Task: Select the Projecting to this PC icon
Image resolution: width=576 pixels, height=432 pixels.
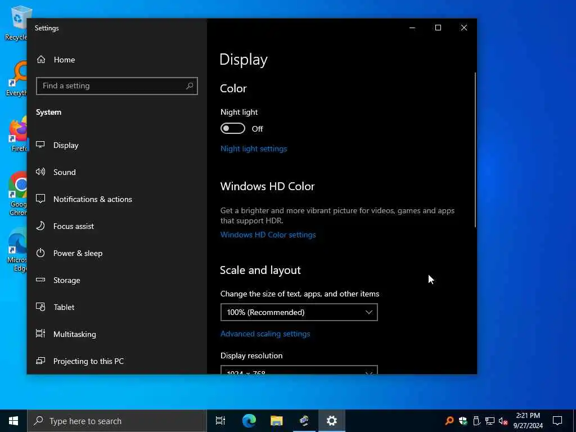Action: [40, 361]
